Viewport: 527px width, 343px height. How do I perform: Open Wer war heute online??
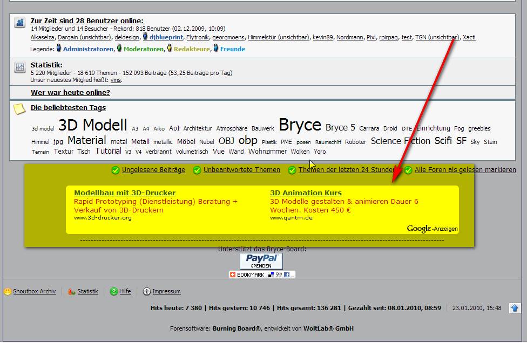[x=70, y=93]
